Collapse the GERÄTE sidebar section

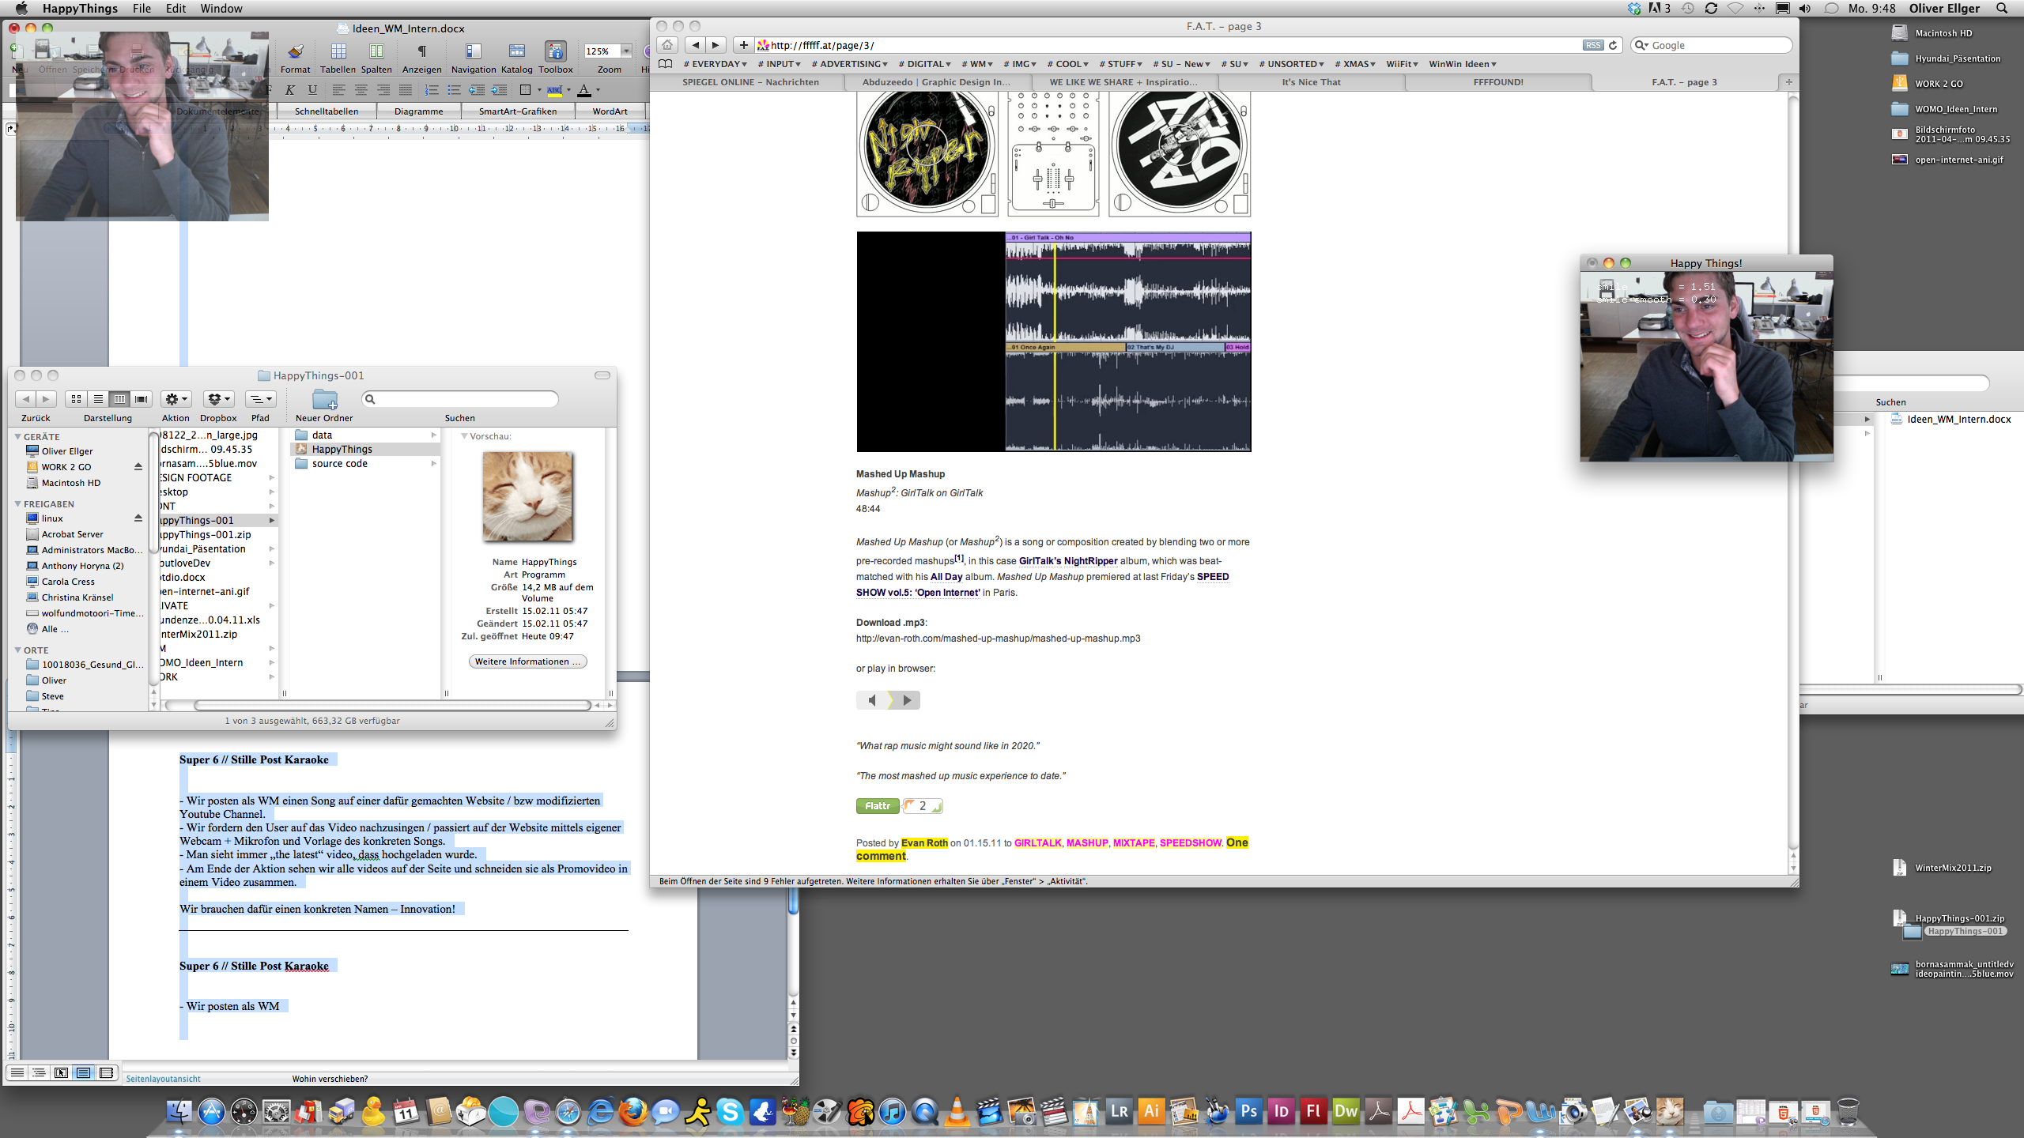17,436
